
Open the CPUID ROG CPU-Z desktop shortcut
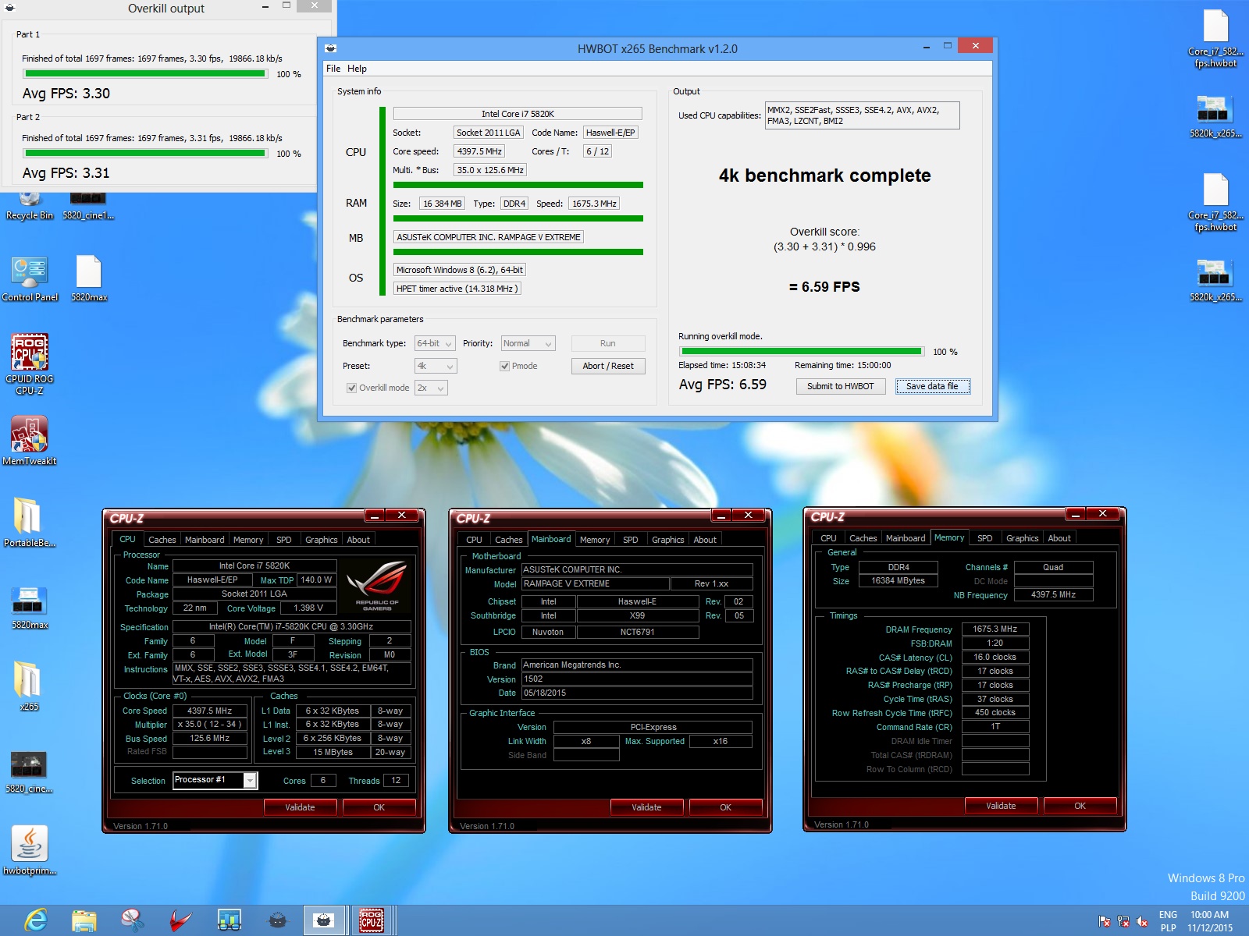[x=30, y=363]
